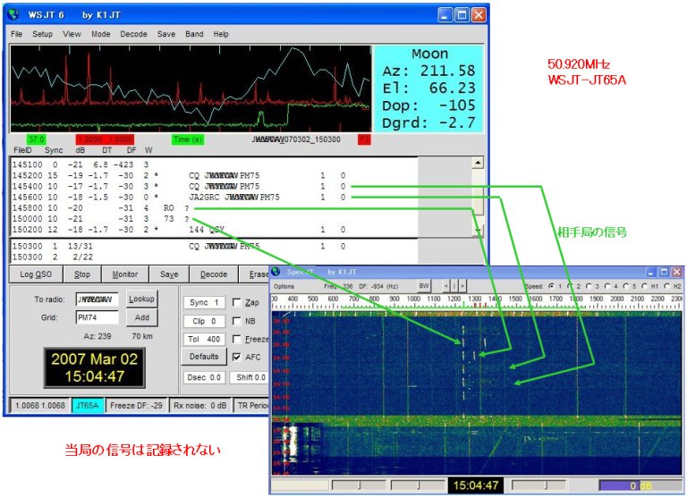
Task: Click the 2007 Mar 02 clock display
Action: pos(94,367)
